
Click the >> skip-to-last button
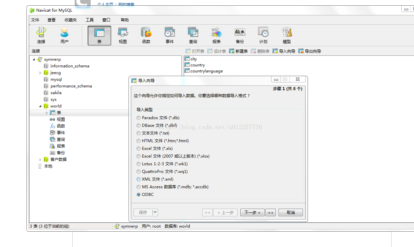[271, 212]
